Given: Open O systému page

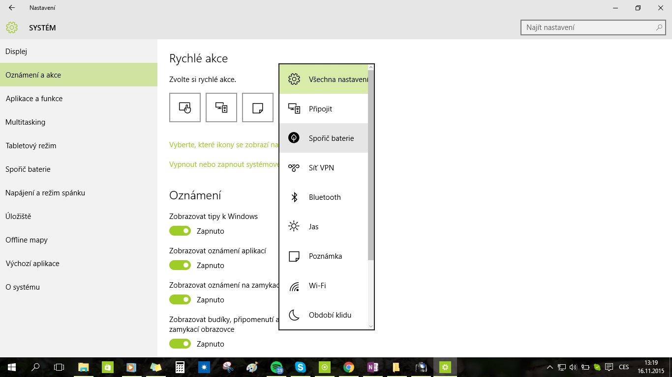Looking at the screenshot, I should (79, 287).
